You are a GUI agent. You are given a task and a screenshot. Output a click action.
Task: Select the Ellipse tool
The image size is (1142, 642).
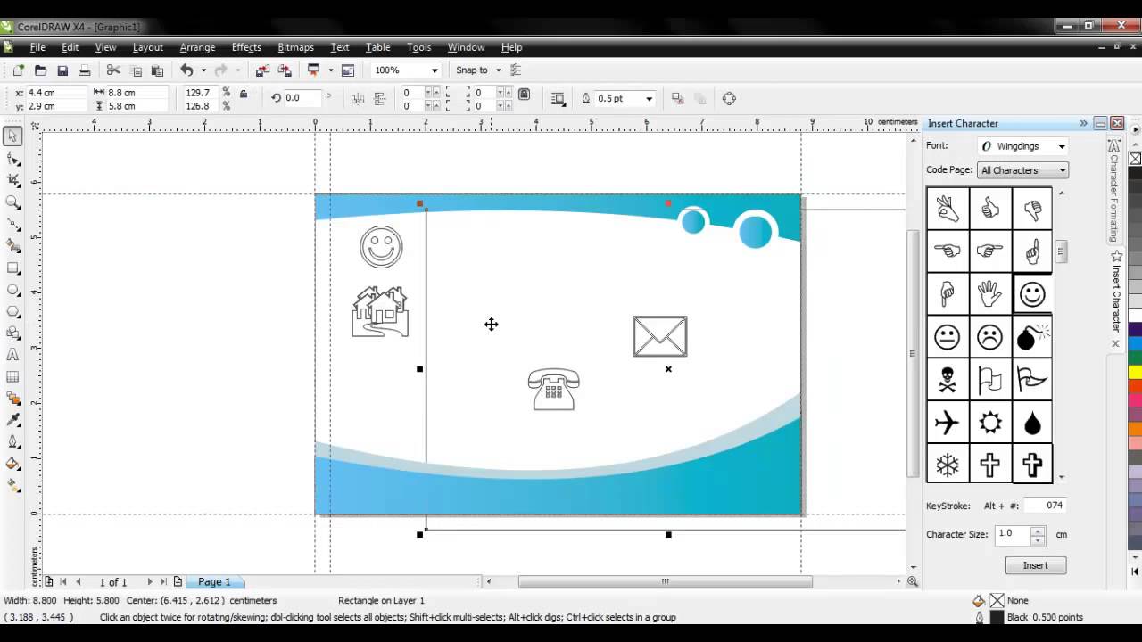tap(12, 290)
